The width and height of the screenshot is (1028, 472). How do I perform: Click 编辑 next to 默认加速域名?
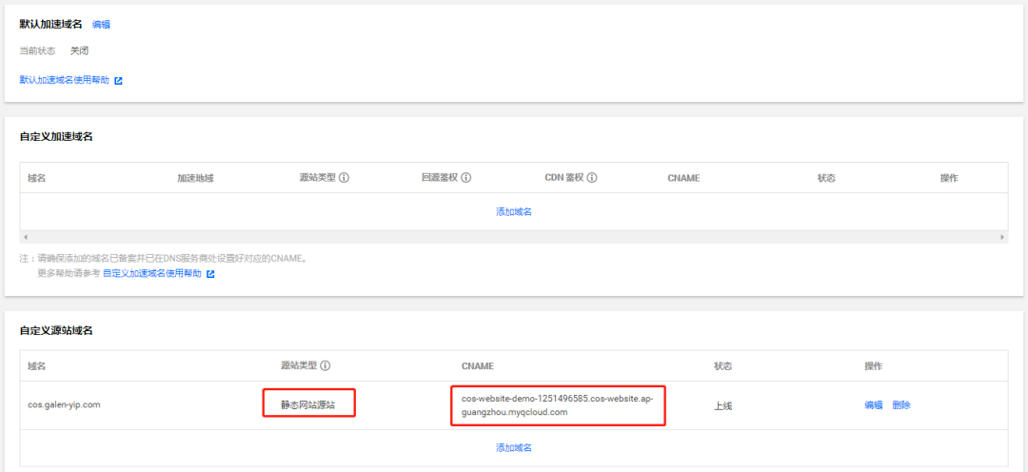101,25
